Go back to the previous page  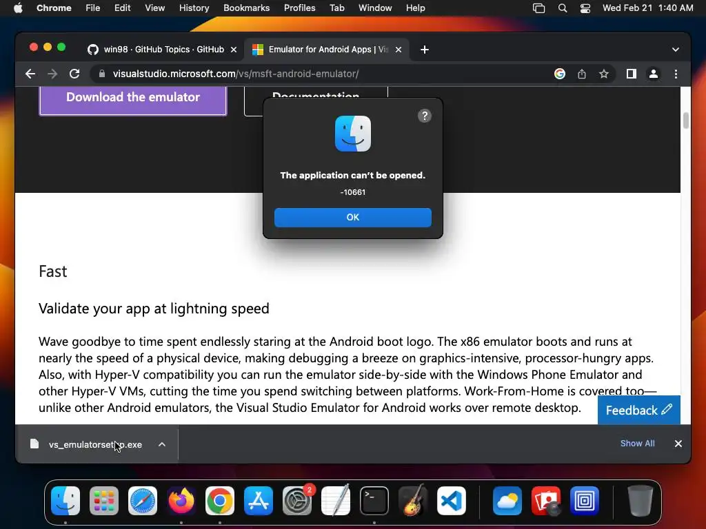30,74
